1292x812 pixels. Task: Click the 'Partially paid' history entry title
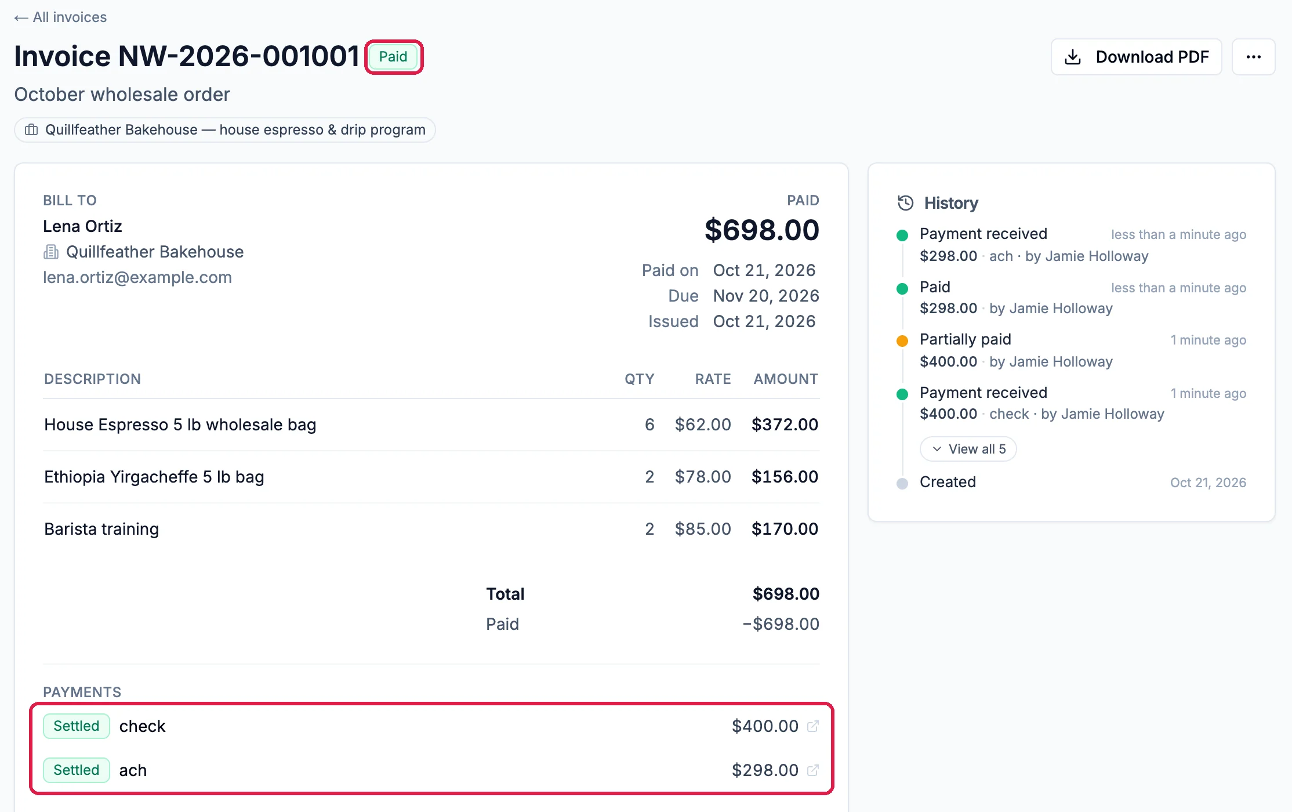[x=966, y=339]
